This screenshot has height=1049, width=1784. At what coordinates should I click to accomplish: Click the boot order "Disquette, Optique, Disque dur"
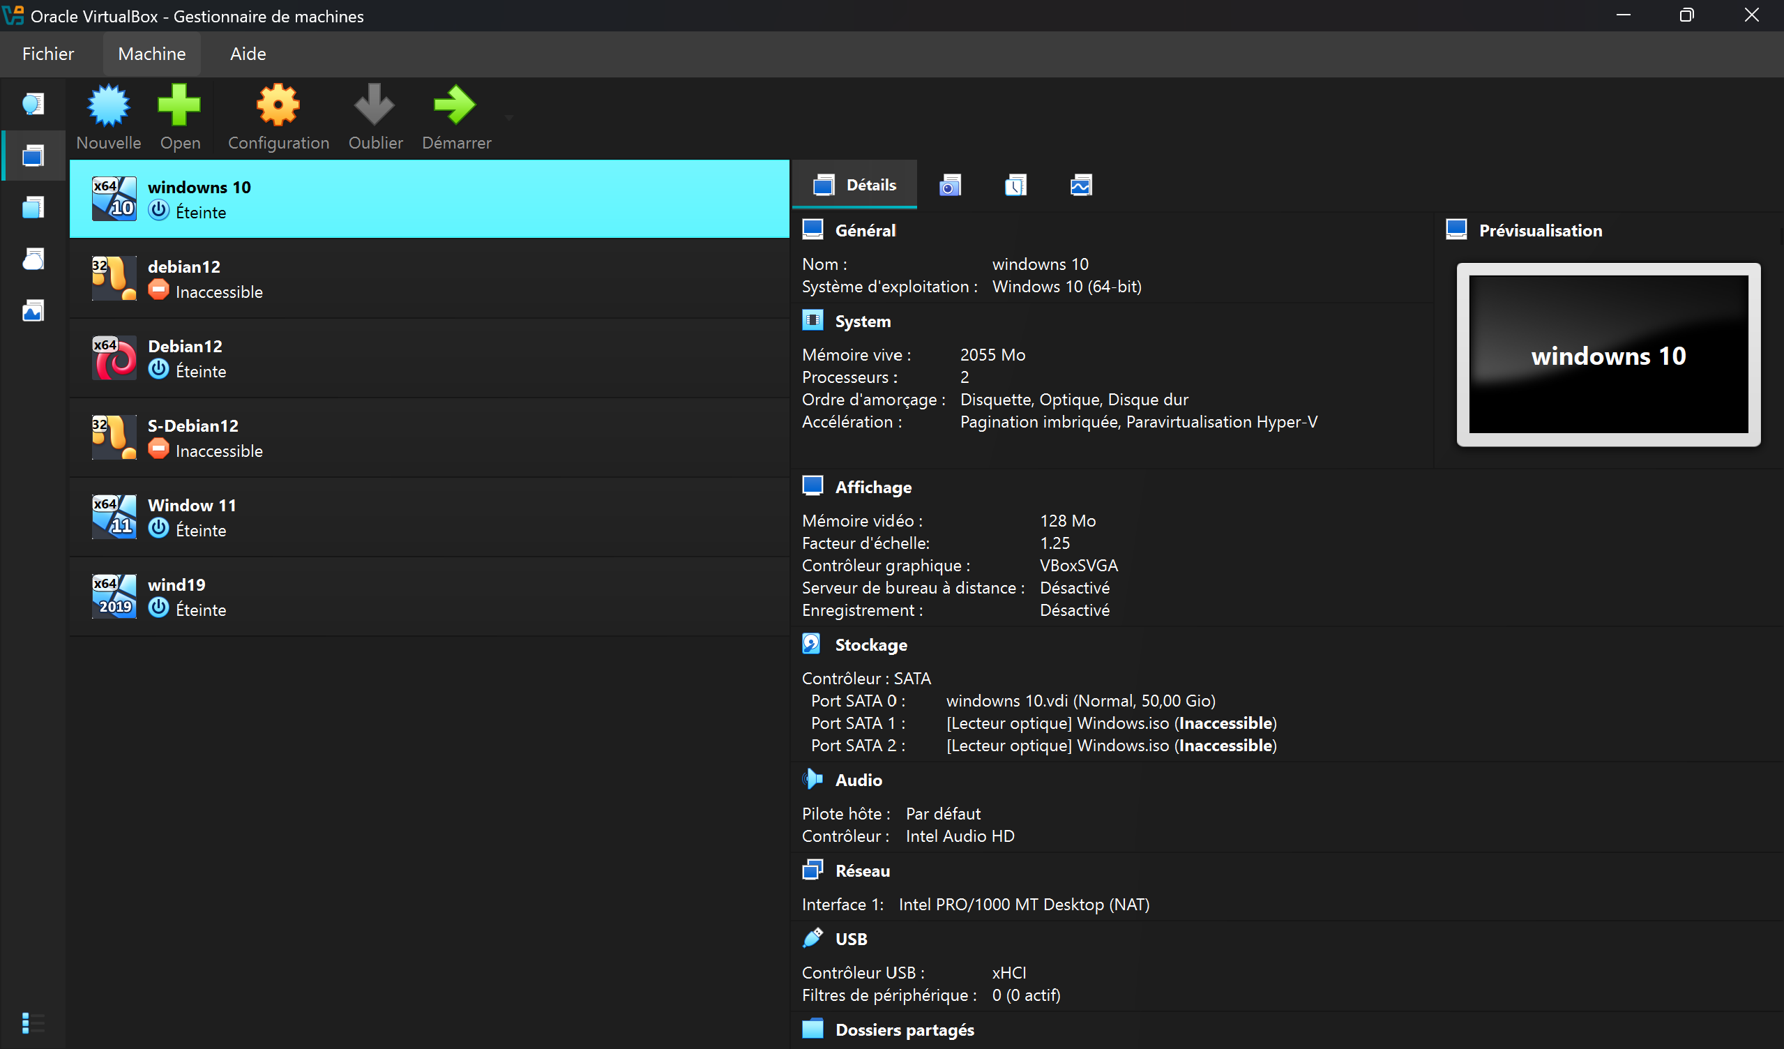(1074, 400)
